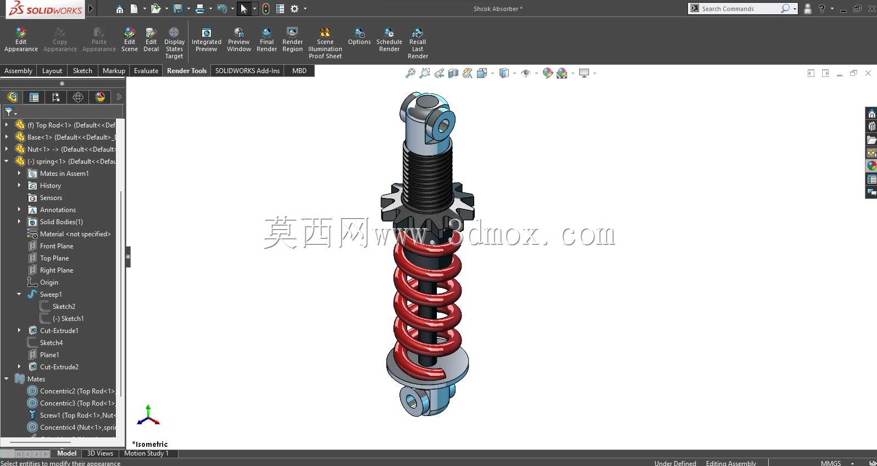The height and width of the screenshot is (466, 877).
Task: Click the Rebuild traffic light icon
Action: pos(266,9)
